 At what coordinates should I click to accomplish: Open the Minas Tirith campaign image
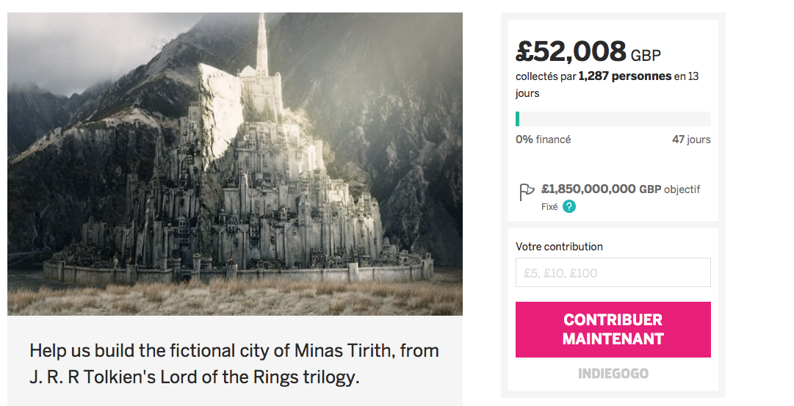pyautogui.click(x=235, y=164)
